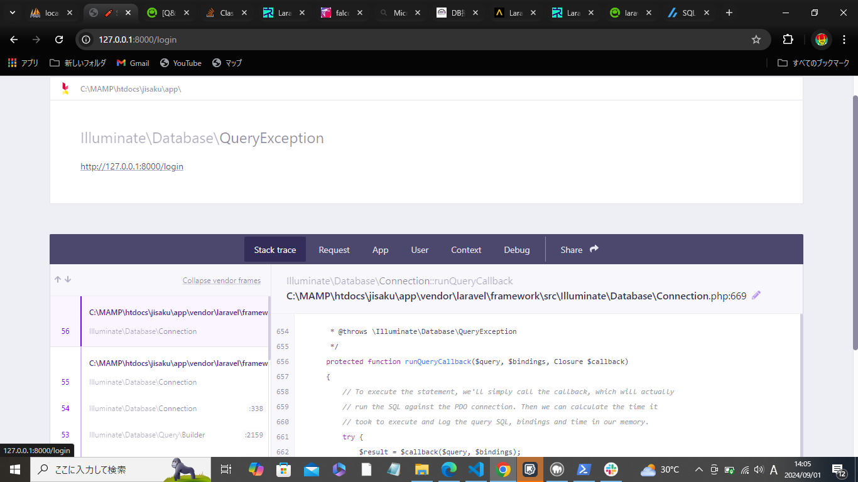Click the Share button
858x482 pixels.
[x=580, y=249]
